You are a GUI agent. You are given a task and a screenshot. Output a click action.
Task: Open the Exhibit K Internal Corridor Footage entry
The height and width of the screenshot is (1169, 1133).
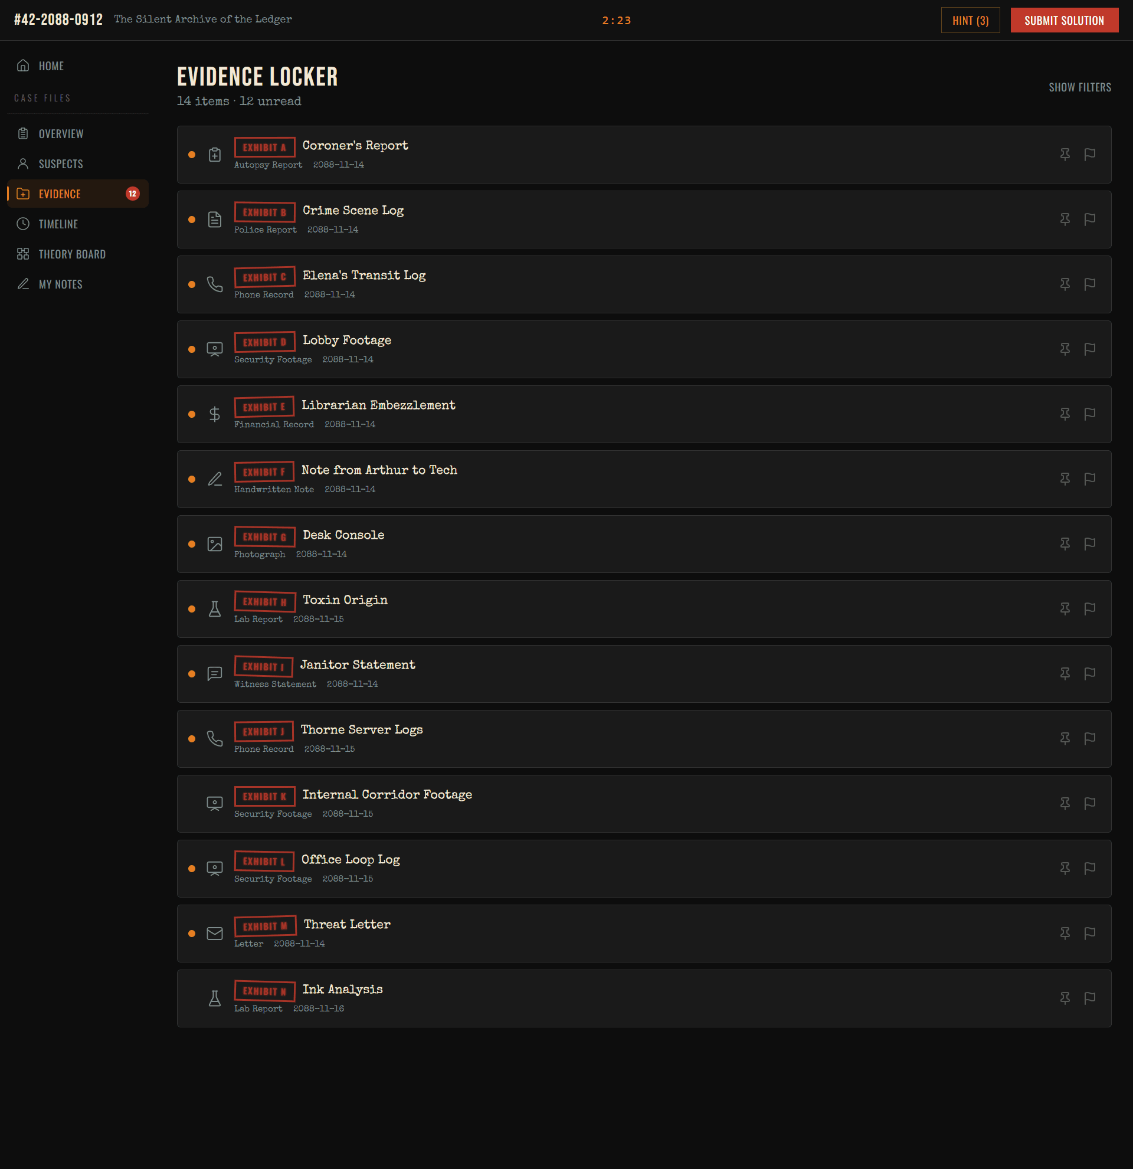point(388,794)
